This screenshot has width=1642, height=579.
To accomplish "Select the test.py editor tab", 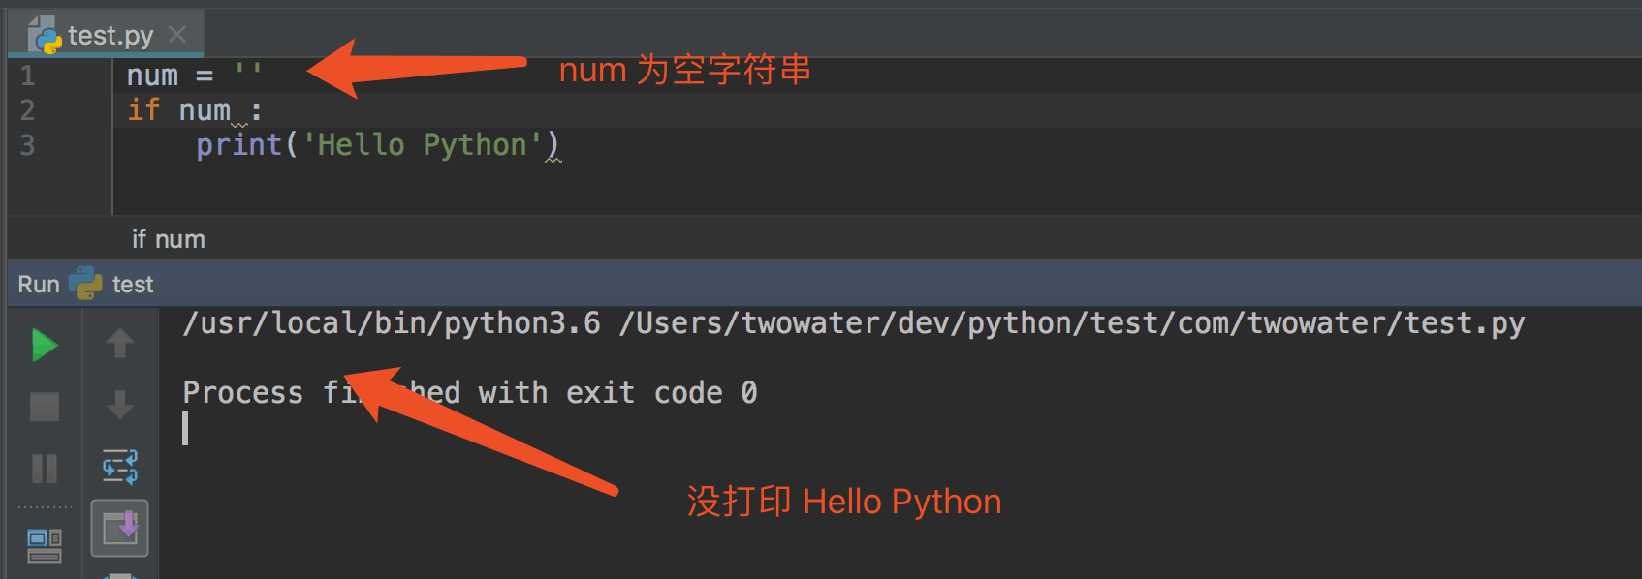I will [110, 36].
